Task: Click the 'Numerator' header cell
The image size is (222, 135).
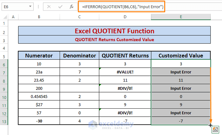Action: [39, 56]
